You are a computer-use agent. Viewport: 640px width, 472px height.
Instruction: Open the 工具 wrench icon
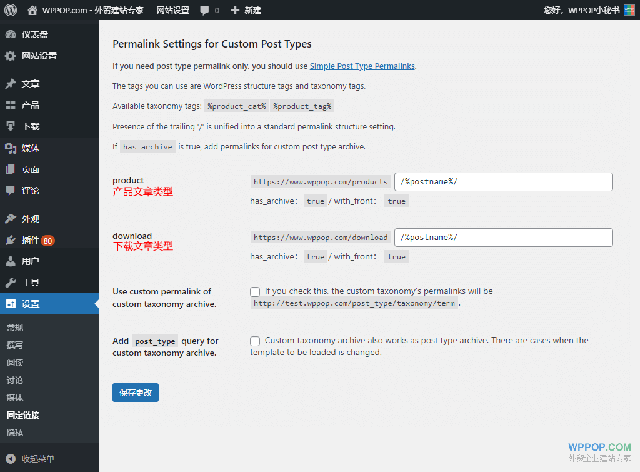point(11,283)
